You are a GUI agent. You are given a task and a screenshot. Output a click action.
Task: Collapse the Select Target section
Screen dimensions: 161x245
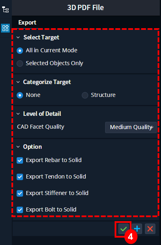[x=18, y=38]
